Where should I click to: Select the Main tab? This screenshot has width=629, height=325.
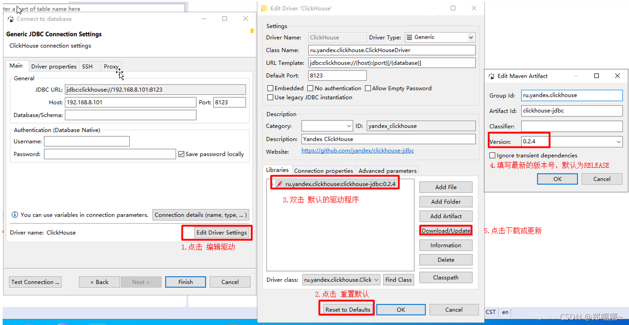tap(16, 66)
